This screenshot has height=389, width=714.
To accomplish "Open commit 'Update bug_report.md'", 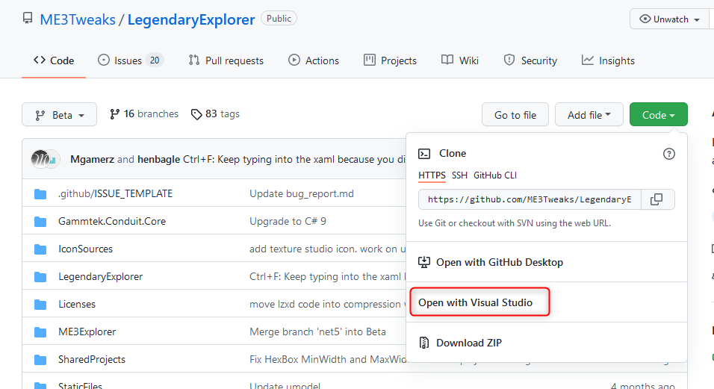I will (x=302, y=194).
